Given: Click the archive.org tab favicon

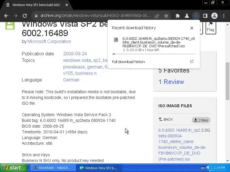Looking at the screenshot, I should tap(8, 5).
